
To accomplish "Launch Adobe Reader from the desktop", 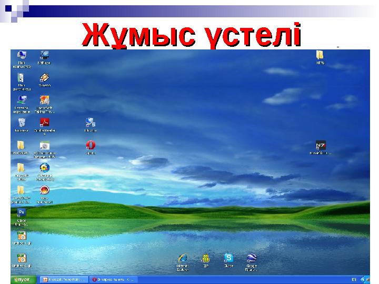I will coord(44,123).
